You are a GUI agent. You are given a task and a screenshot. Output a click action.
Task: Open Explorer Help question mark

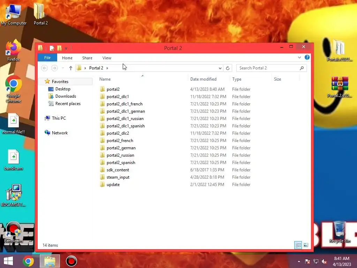(307, 57)
